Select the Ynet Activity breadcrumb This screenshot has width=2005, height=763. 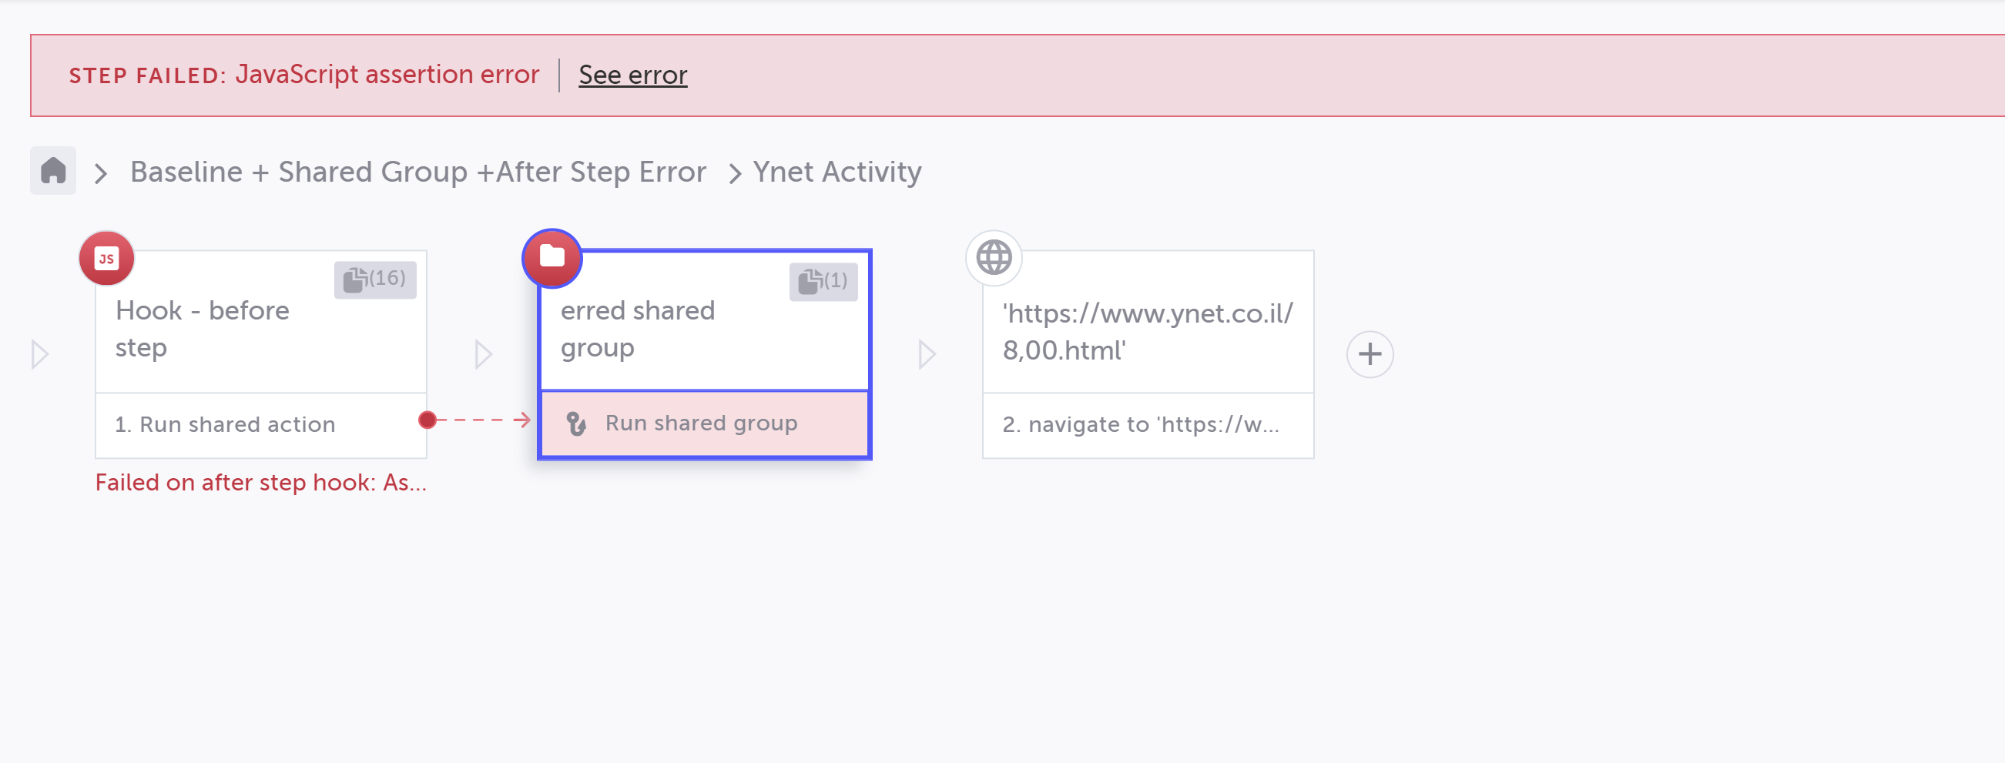click(837, 172)
